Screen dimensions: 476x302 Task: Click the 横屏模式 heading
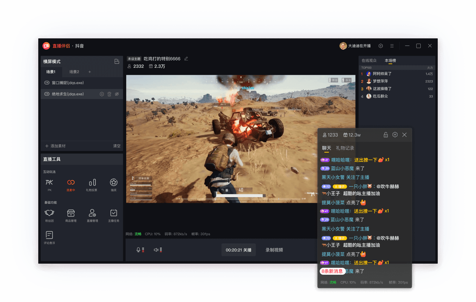point(52,61)
